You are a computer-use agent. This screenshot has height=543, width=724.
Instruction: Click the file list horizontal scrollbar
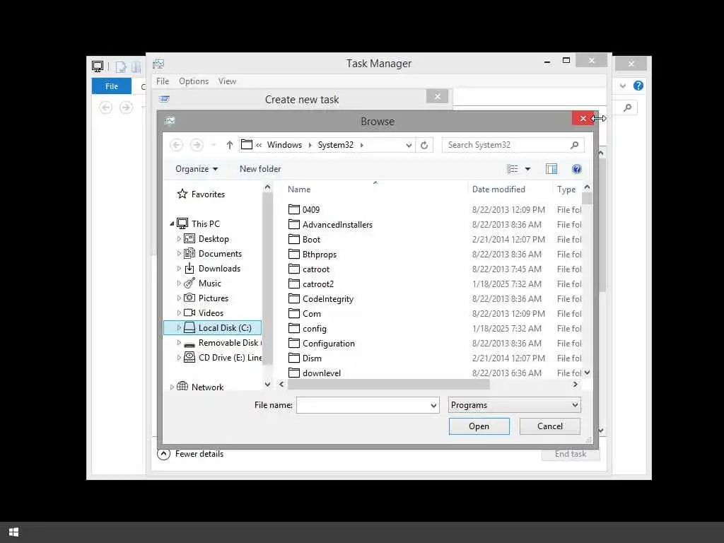pos(388,384)
